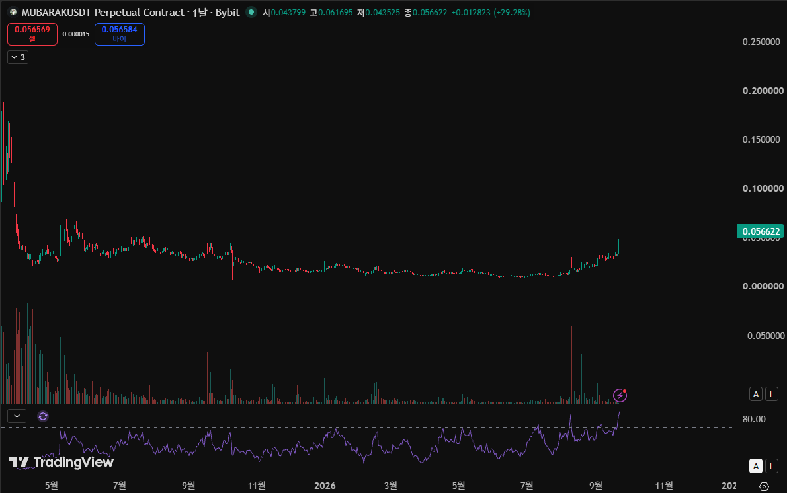
Task: Click the high value 0.061695 in legend
Action: coord(335,12)
